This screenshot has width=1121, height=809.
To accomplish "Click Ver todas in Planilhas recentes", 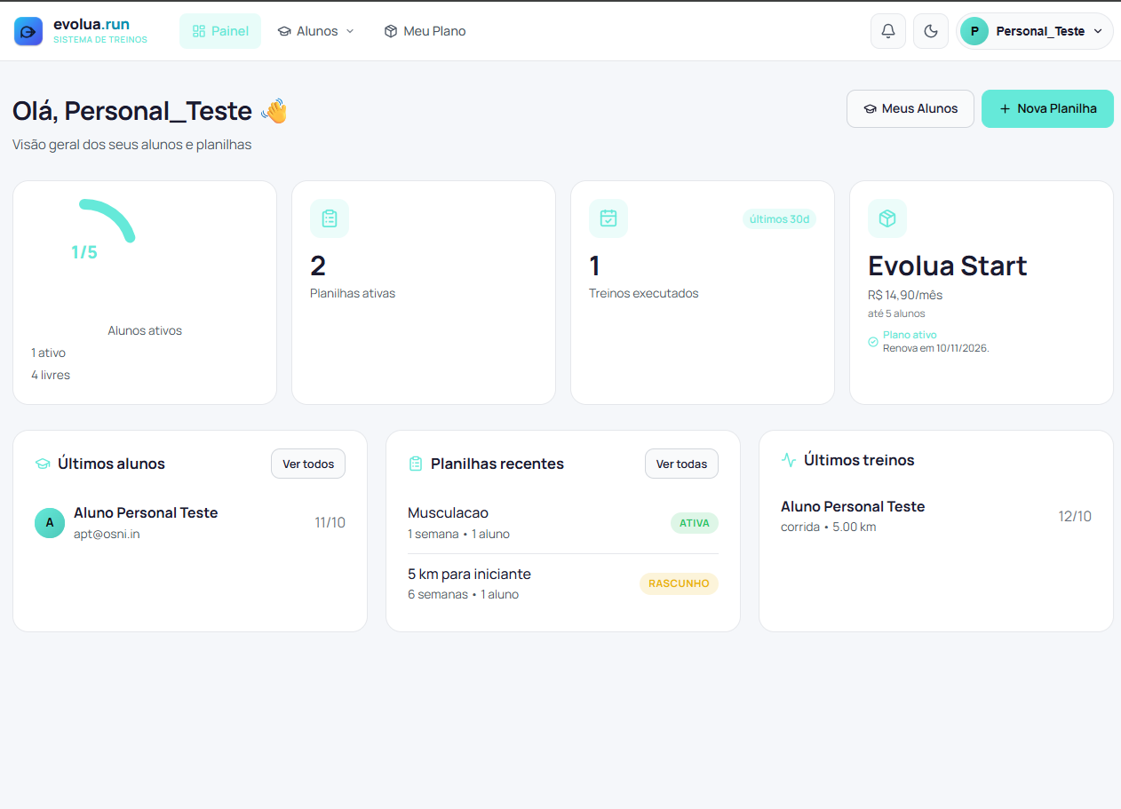I will coord(681,464).
